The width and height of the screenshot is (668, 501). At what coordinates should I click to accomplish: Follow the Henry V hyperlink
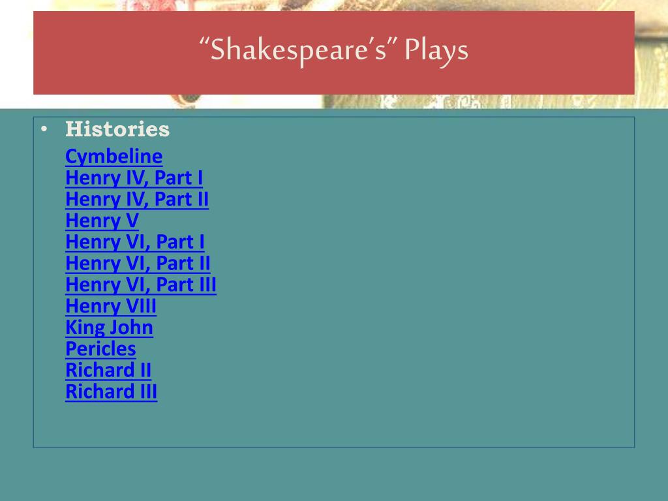point(102,221)
